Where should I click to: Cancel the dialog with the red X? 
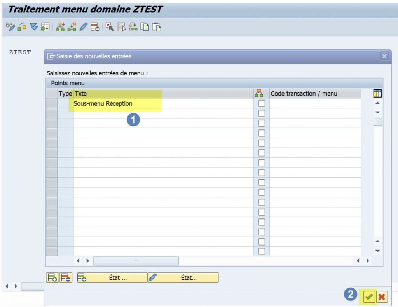(x=382, y=297)
